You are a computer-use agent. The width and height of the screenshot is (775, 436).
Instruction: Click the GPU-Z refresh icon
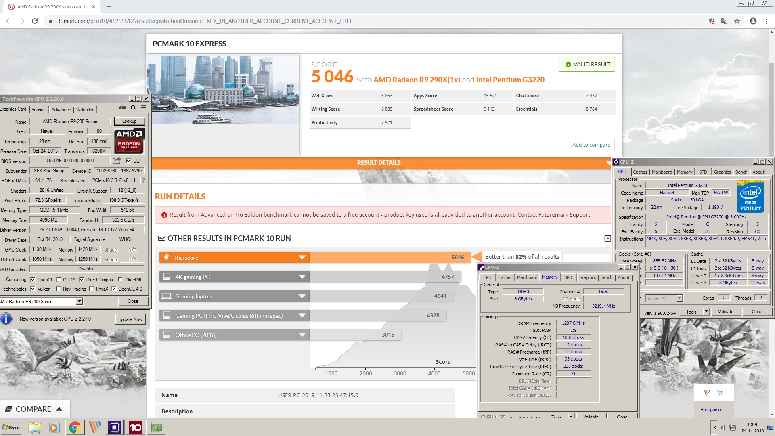[x=133, y=108]
